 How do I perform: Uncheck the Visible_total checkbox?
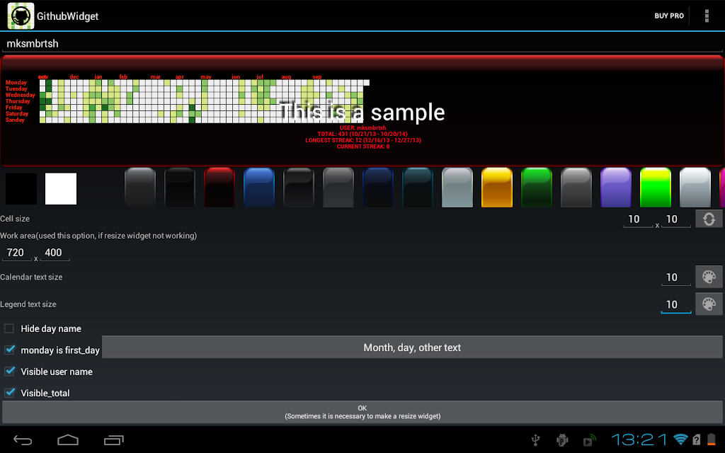coord(9,393)
